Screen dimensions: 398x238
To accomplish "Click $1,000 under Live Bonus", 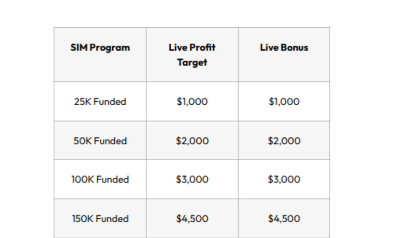I will point(284,102).
